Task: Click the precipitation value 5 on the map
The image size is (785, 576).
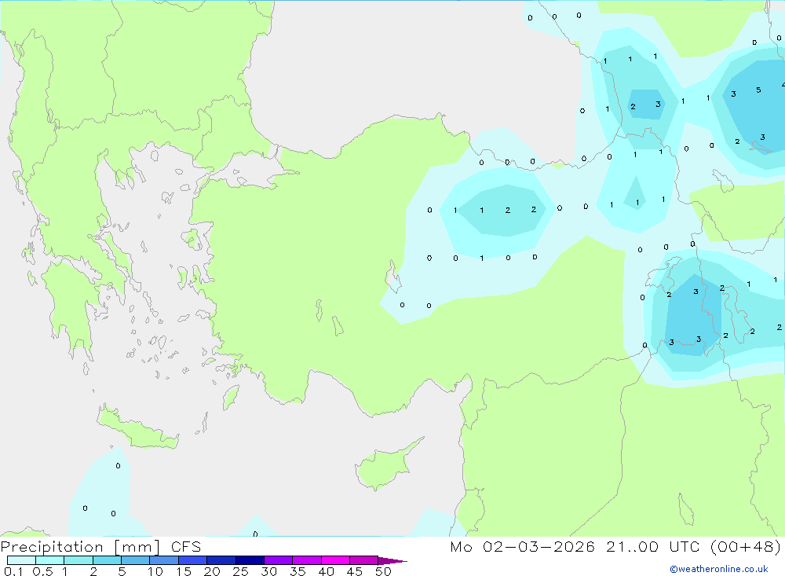Action: click(758, 90)
